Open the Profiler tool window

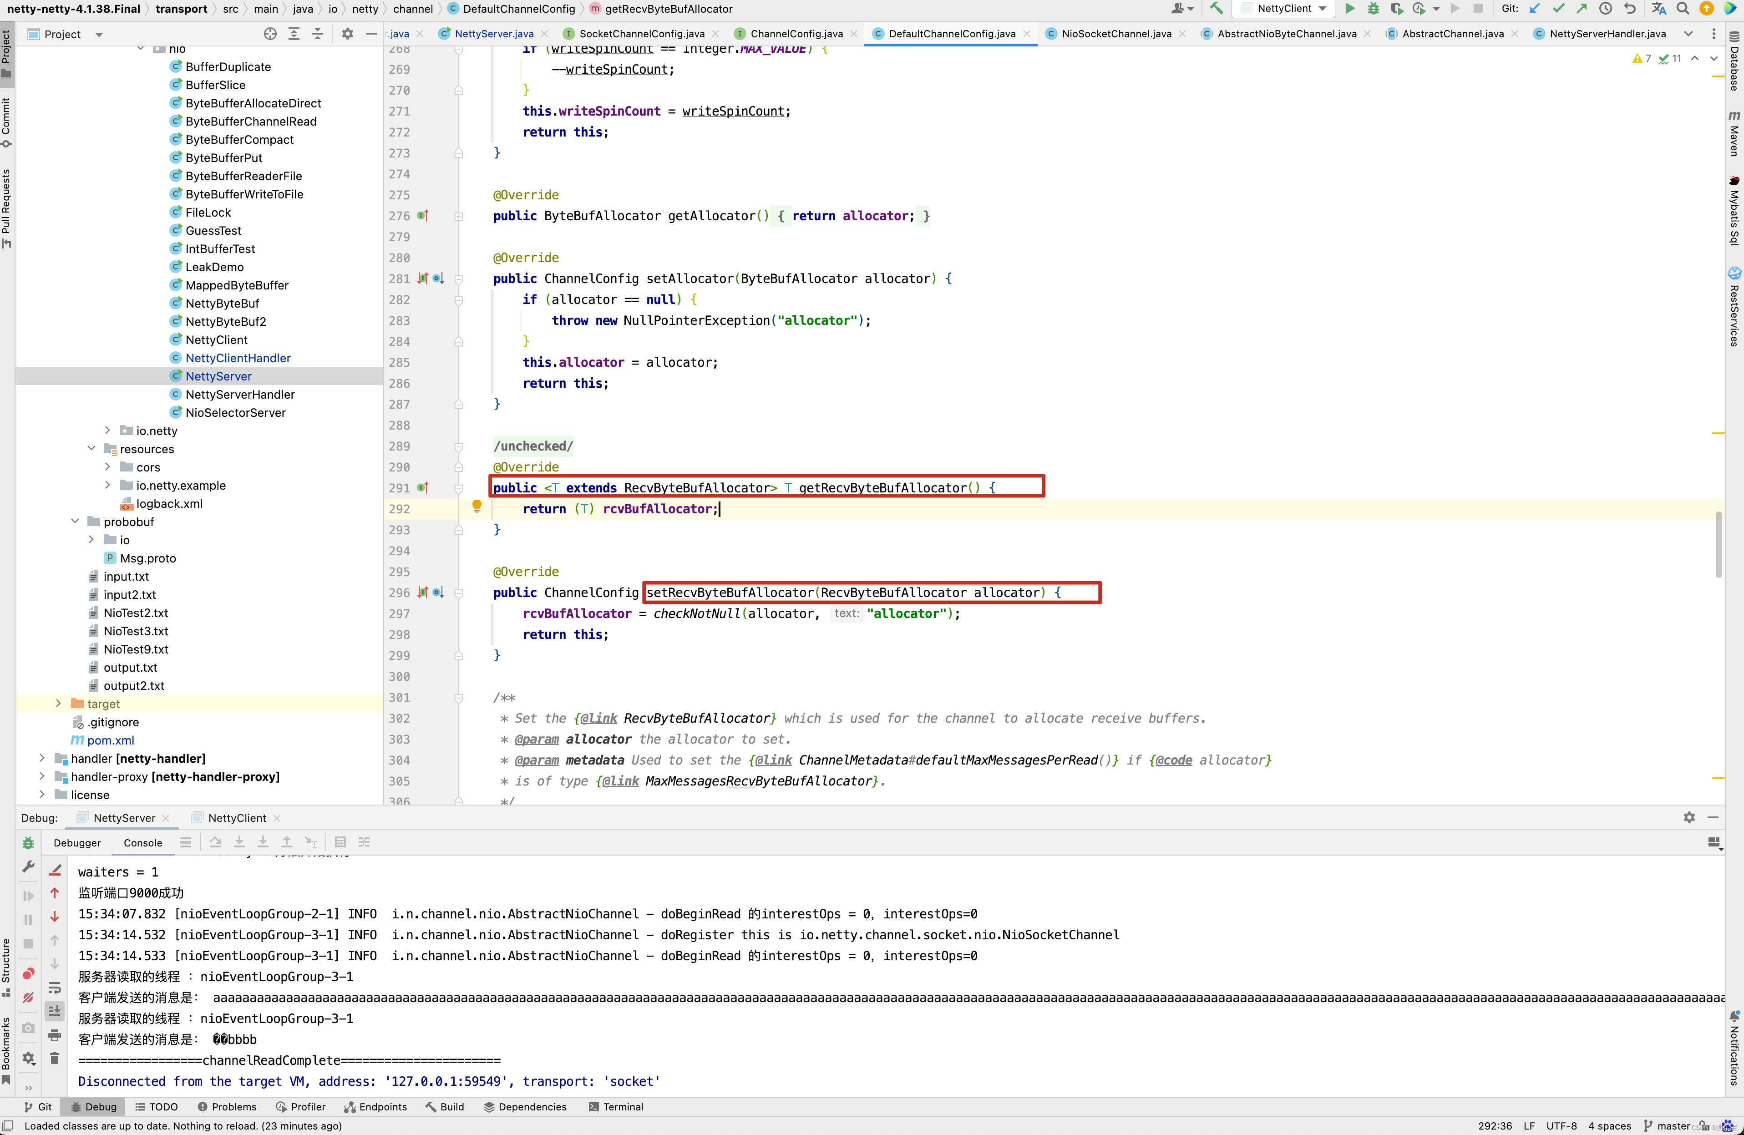click(300, 1107)
